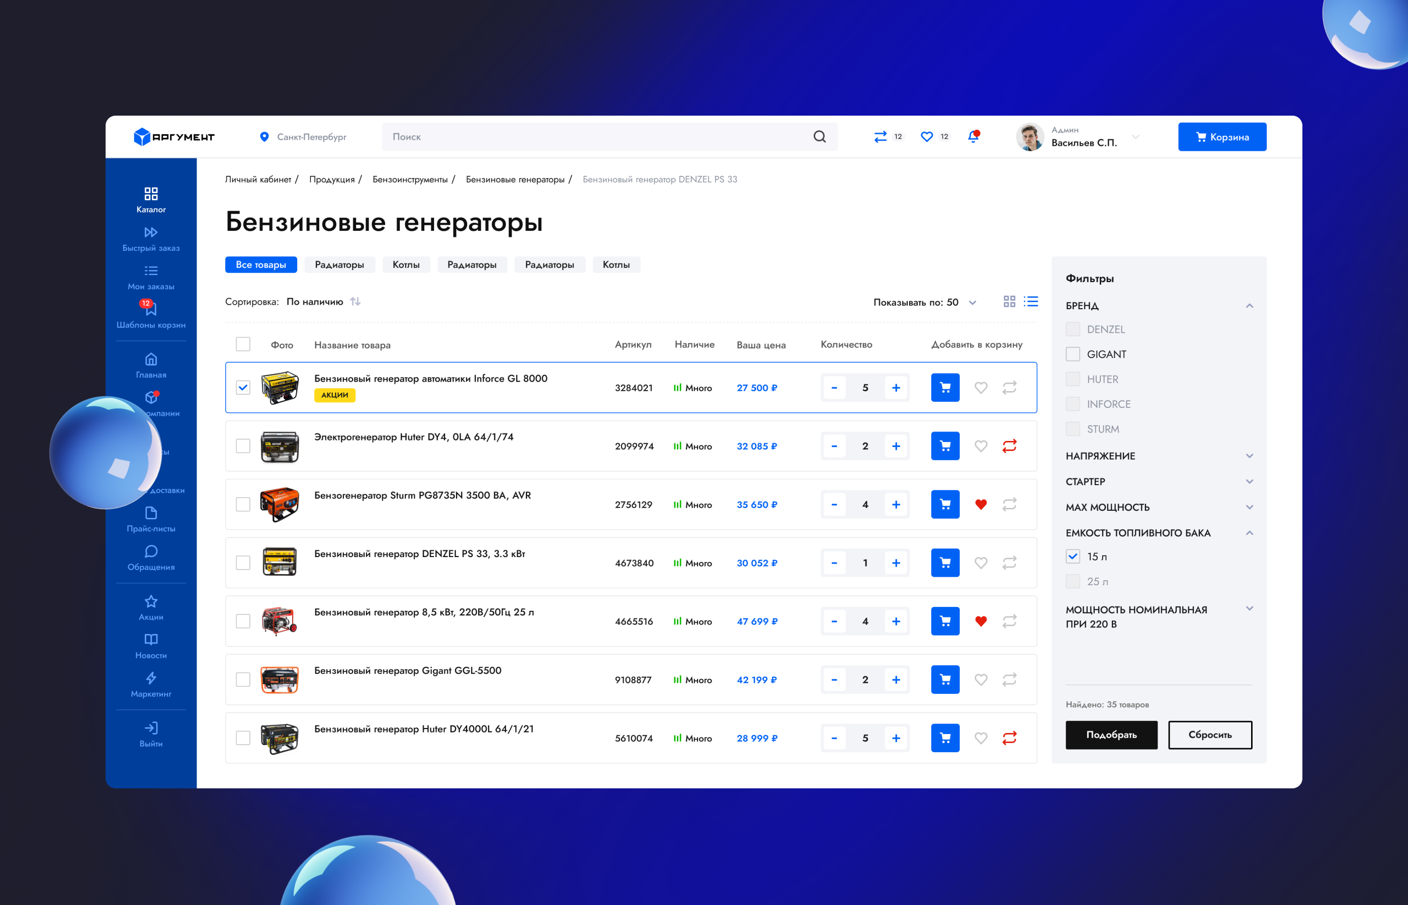Click the Подобрать button

coord(1111,735)
